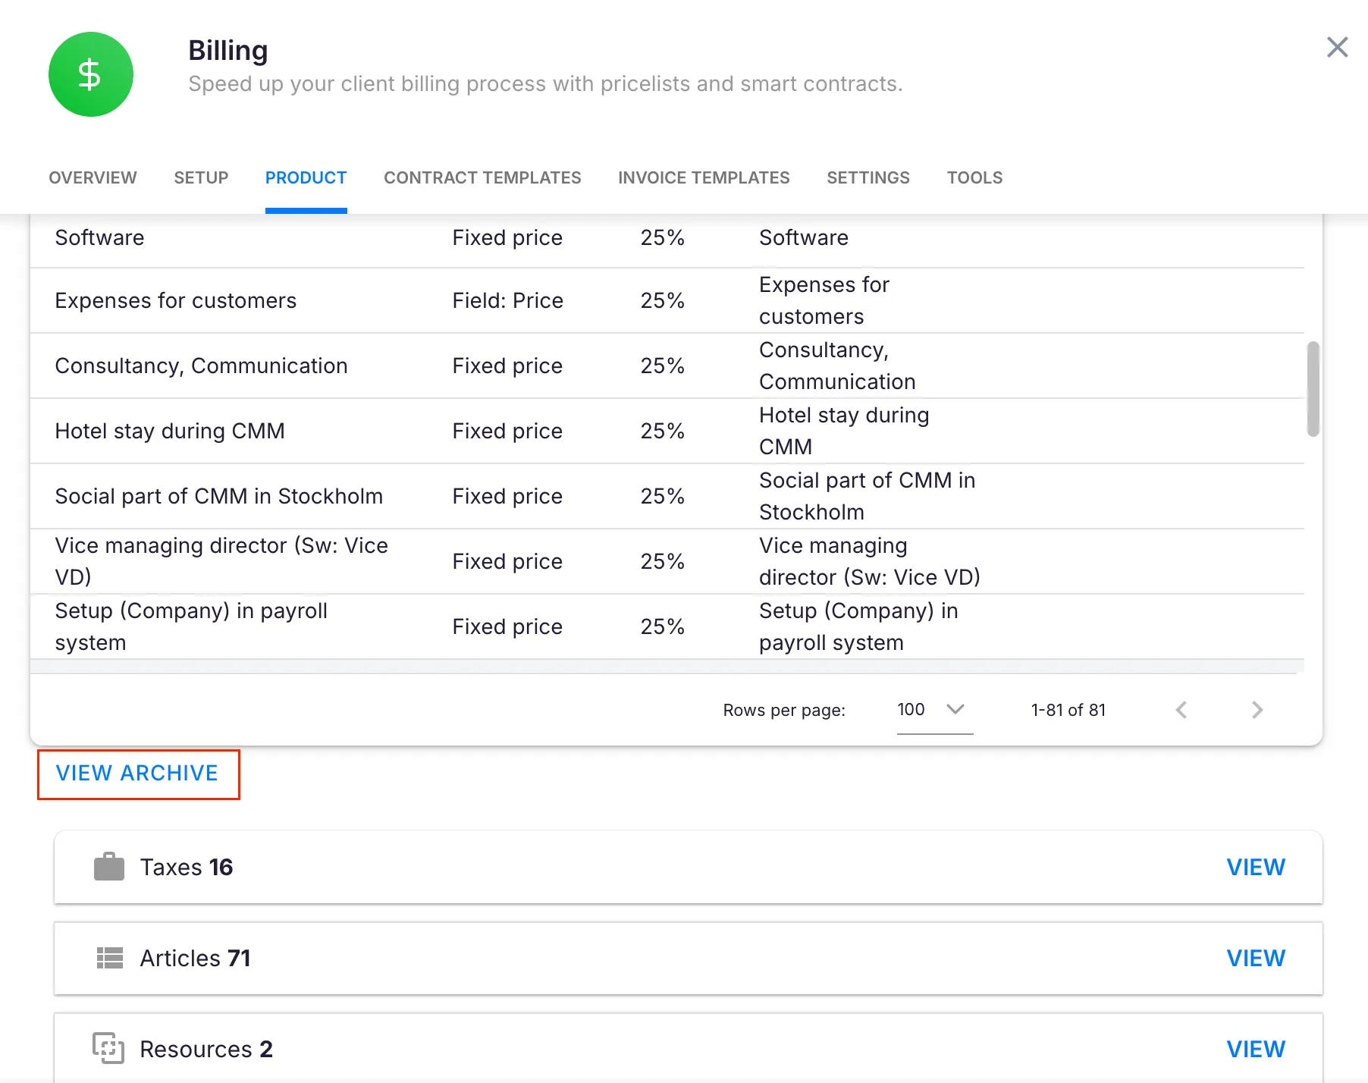View the Articles section

tap(1256, 958)
